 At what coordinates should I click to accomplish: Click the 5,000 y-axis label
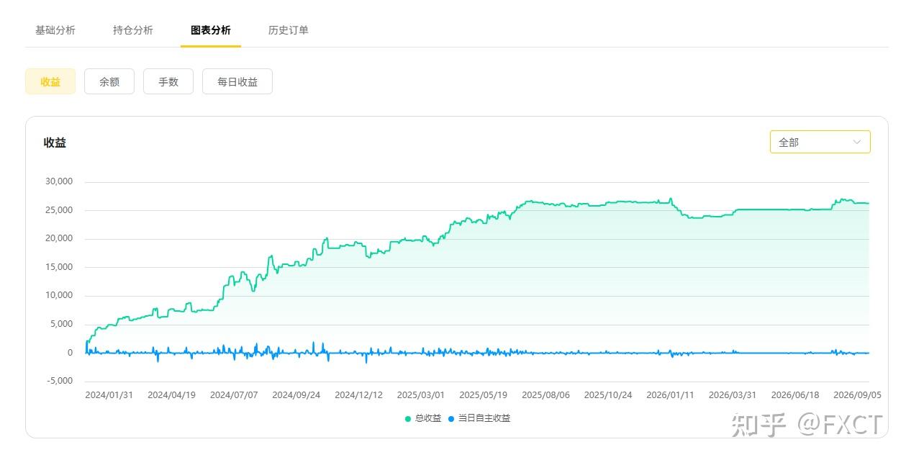(61, 324)
